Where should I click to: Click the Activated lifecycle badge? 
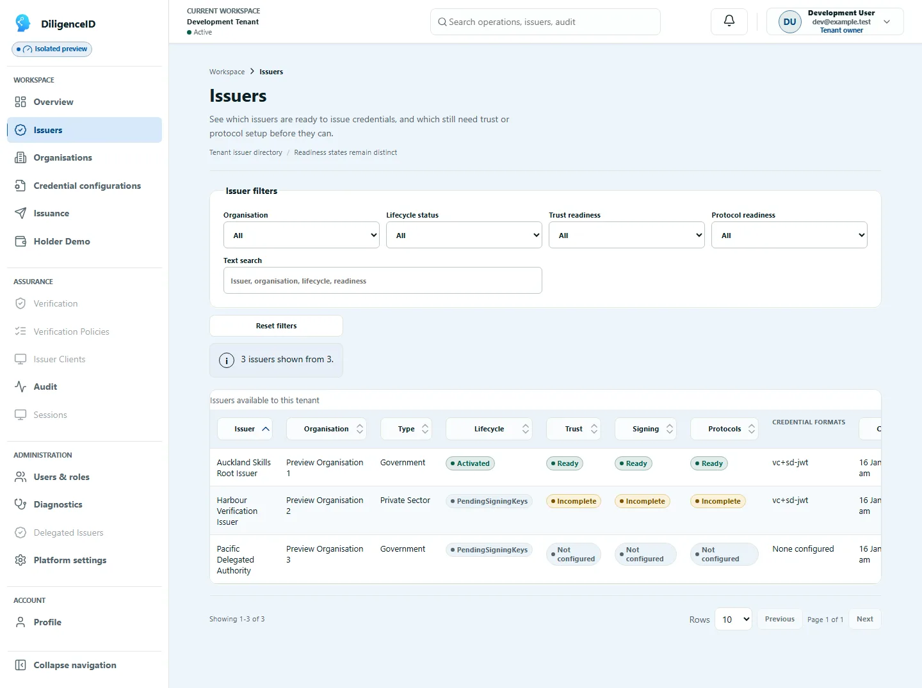click(x=470, y=463)
